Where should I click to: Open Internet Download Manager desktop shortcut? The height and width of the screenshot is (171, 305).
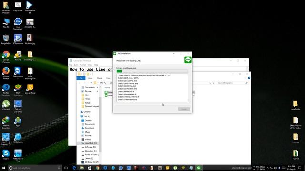pyautogui.click(x=6, y=123)
